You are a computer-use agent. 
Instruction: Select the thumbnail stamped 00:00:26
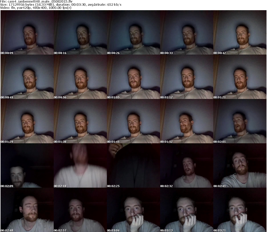click(133, 32)
